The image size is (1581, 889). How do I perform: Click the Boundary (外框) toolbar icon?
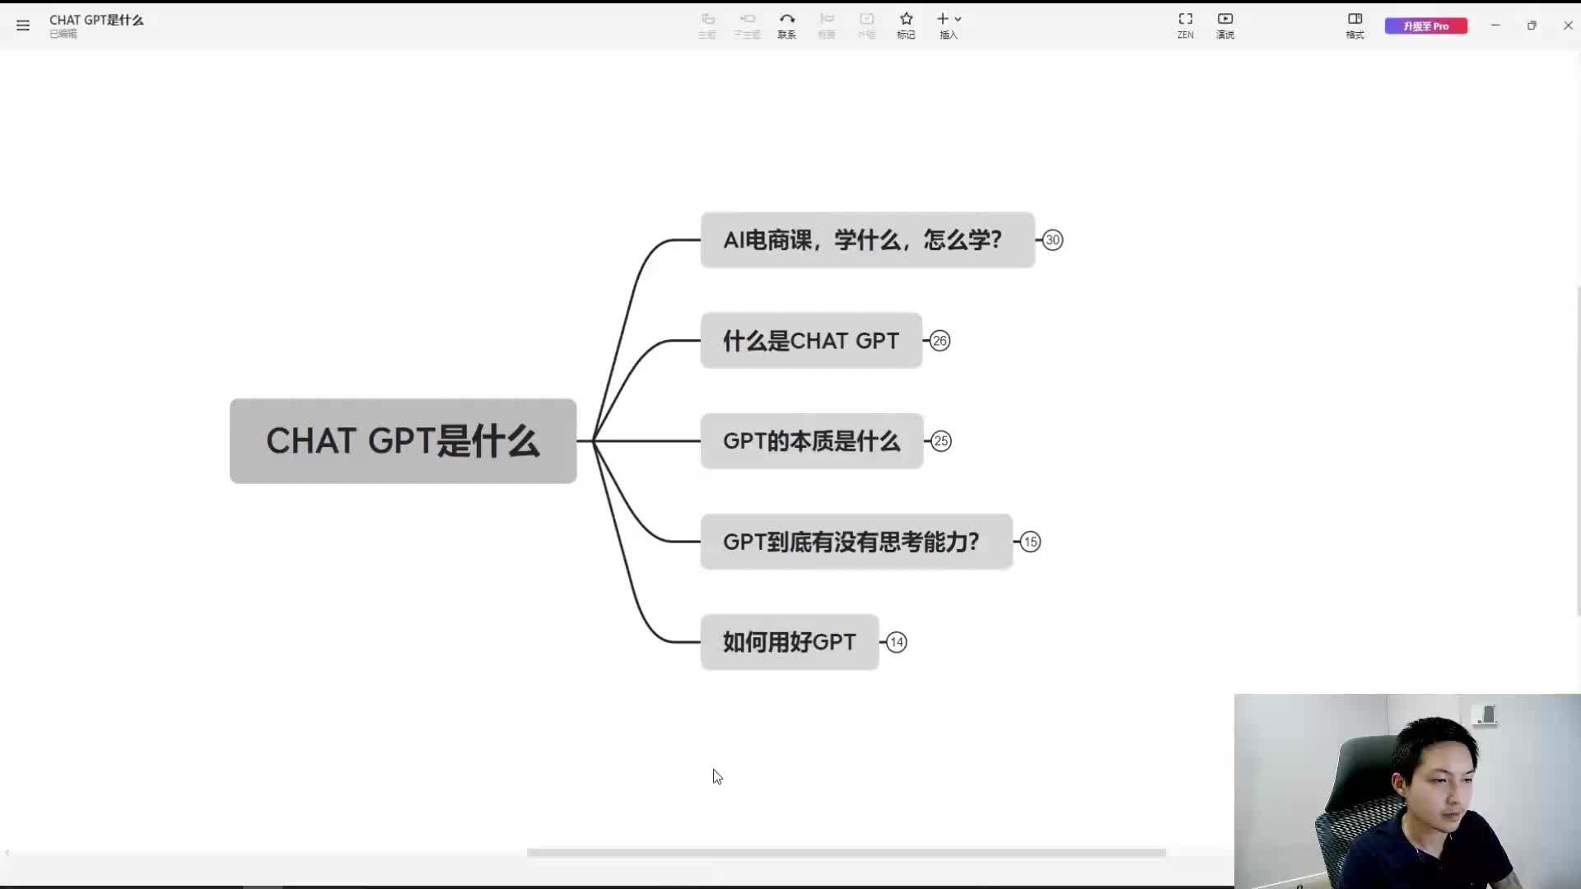coord(866,26)
